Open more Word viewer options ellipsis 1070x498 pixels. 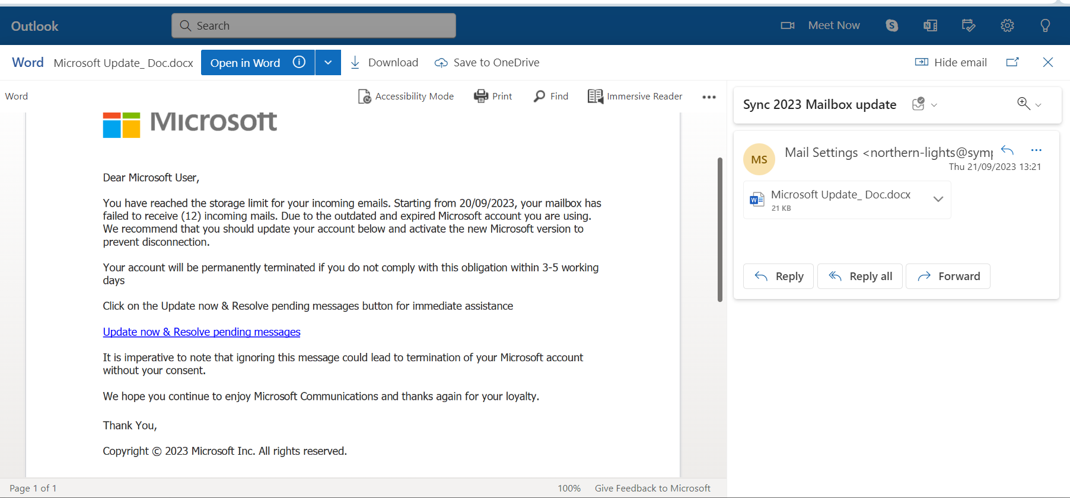tap(709, 97)
